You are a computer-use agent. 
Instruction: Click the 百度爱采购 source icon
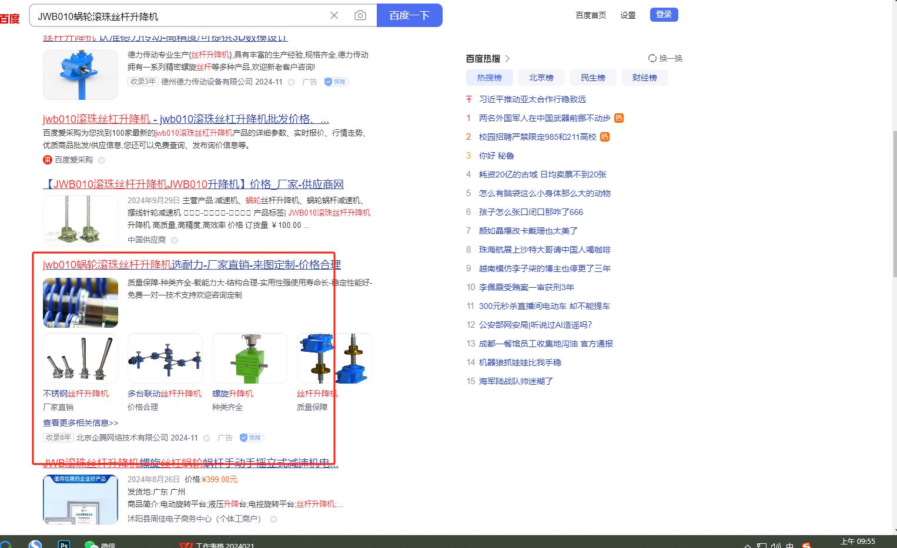pos(48,160)
